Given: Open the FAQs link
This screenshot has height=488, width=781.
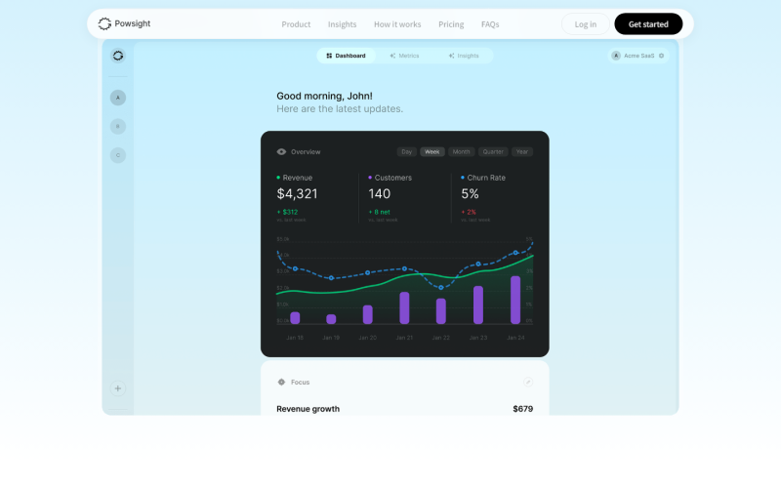Looking at the screenshot, I should 490,23.
